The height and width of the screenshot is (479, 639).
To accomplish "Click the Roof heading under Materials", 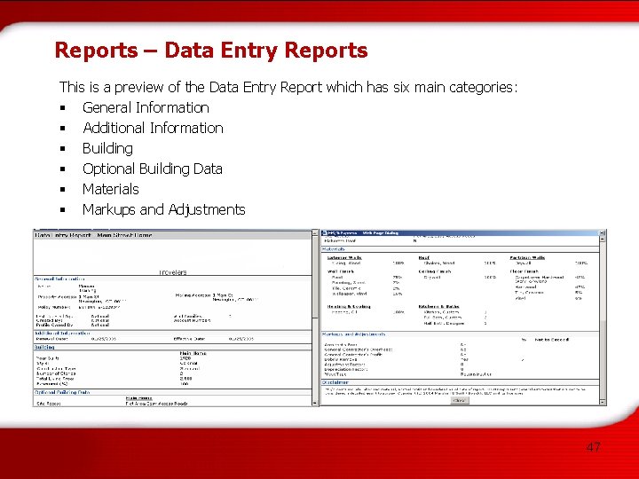I will click(424, 257).
